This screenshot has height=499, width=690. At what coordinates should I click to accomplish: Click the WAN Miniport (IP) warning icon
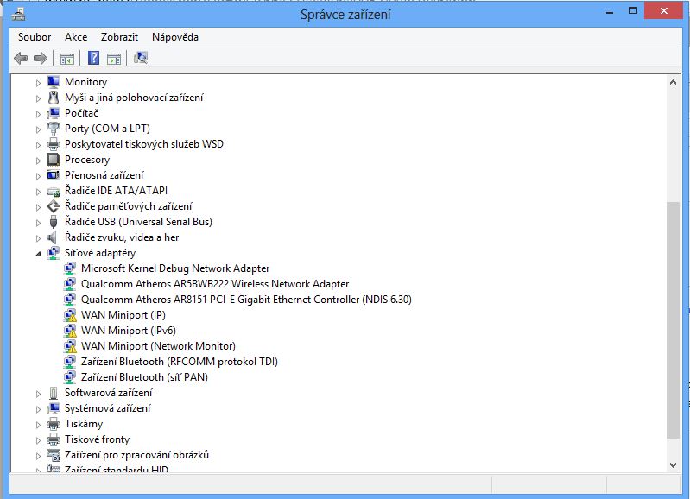point(70,315)
